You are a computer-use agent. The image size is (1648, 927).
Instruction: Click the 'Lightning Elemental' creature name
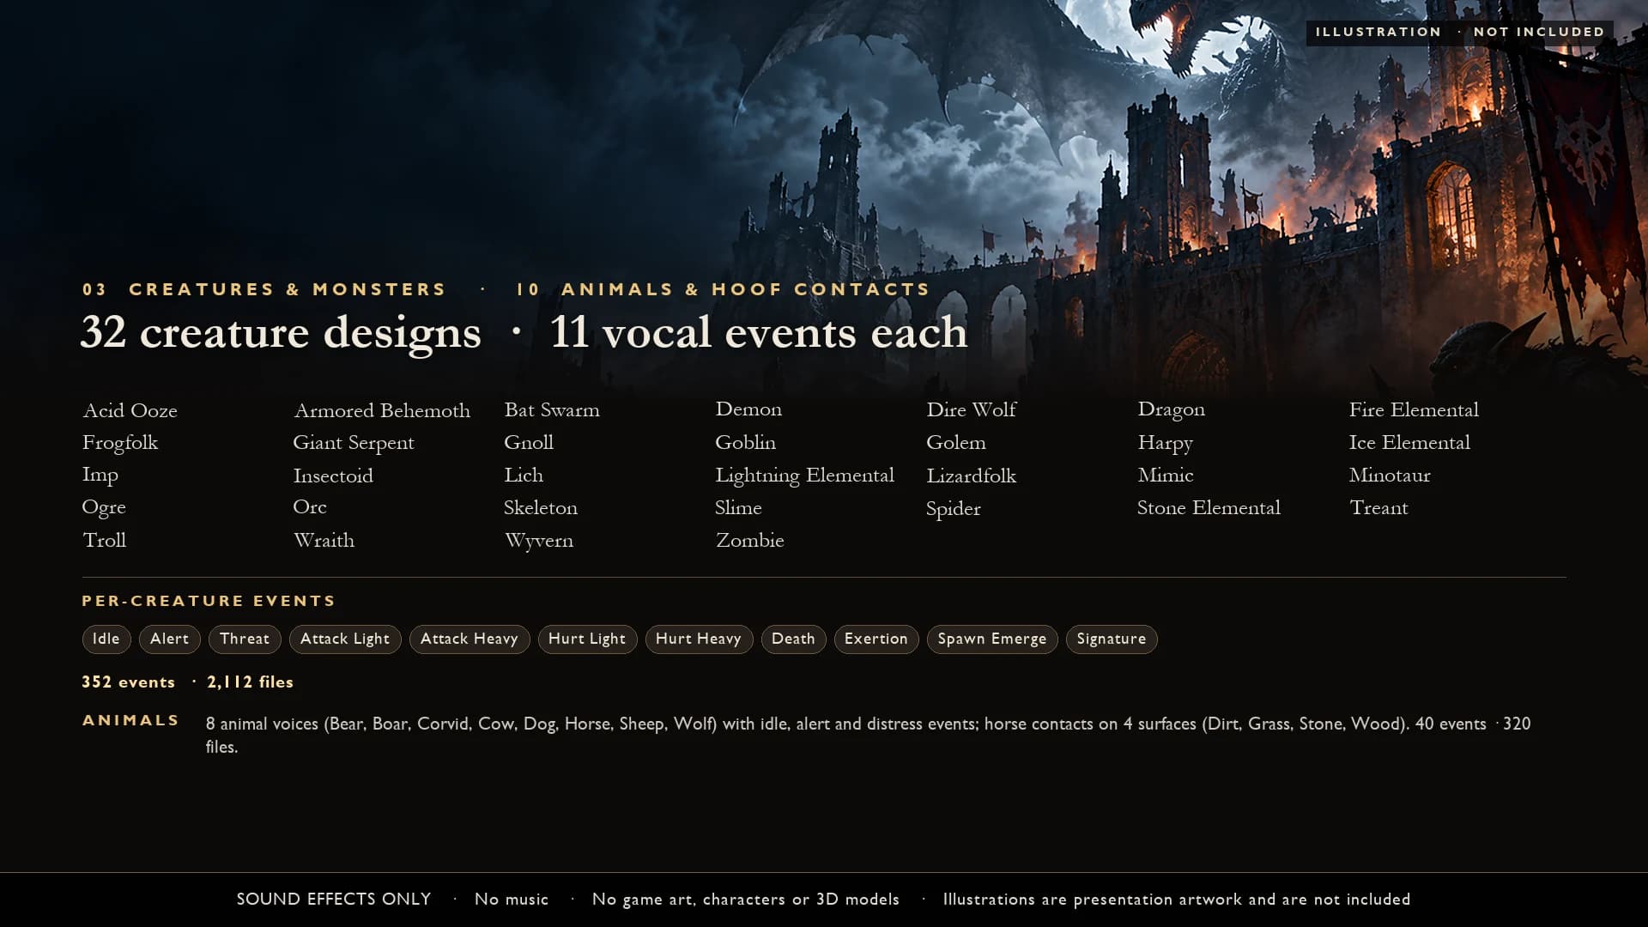[x=805, y=476]
